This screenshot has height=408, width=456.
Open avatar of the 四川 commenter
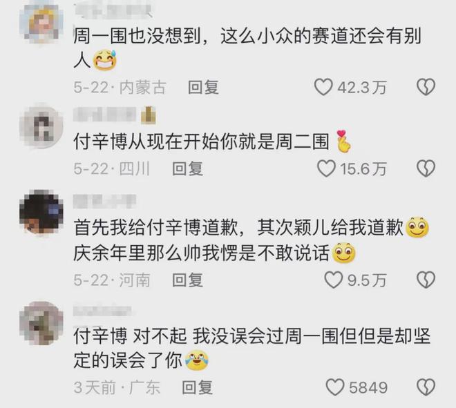tap(41, 127)
